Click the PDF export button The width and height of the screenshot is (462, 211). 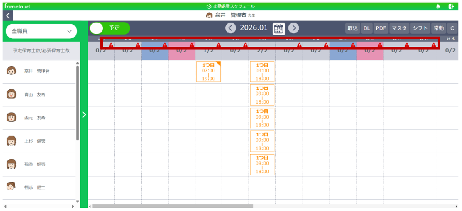pyautogui.click(x=381, y=28)
